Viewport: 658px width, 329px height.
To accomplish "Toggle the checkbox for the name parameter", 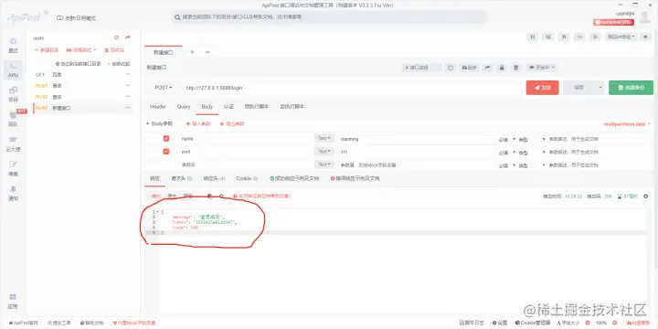I will [166, 139].
